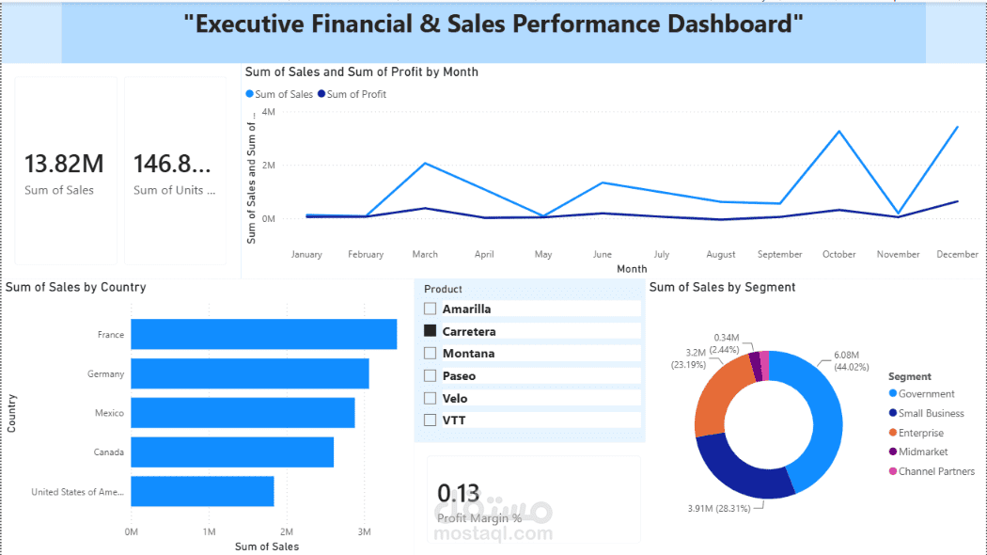Click the 3.2M (23.19%) data label
Viewport: 987px width, 555px height.
(x=688, y=358)
